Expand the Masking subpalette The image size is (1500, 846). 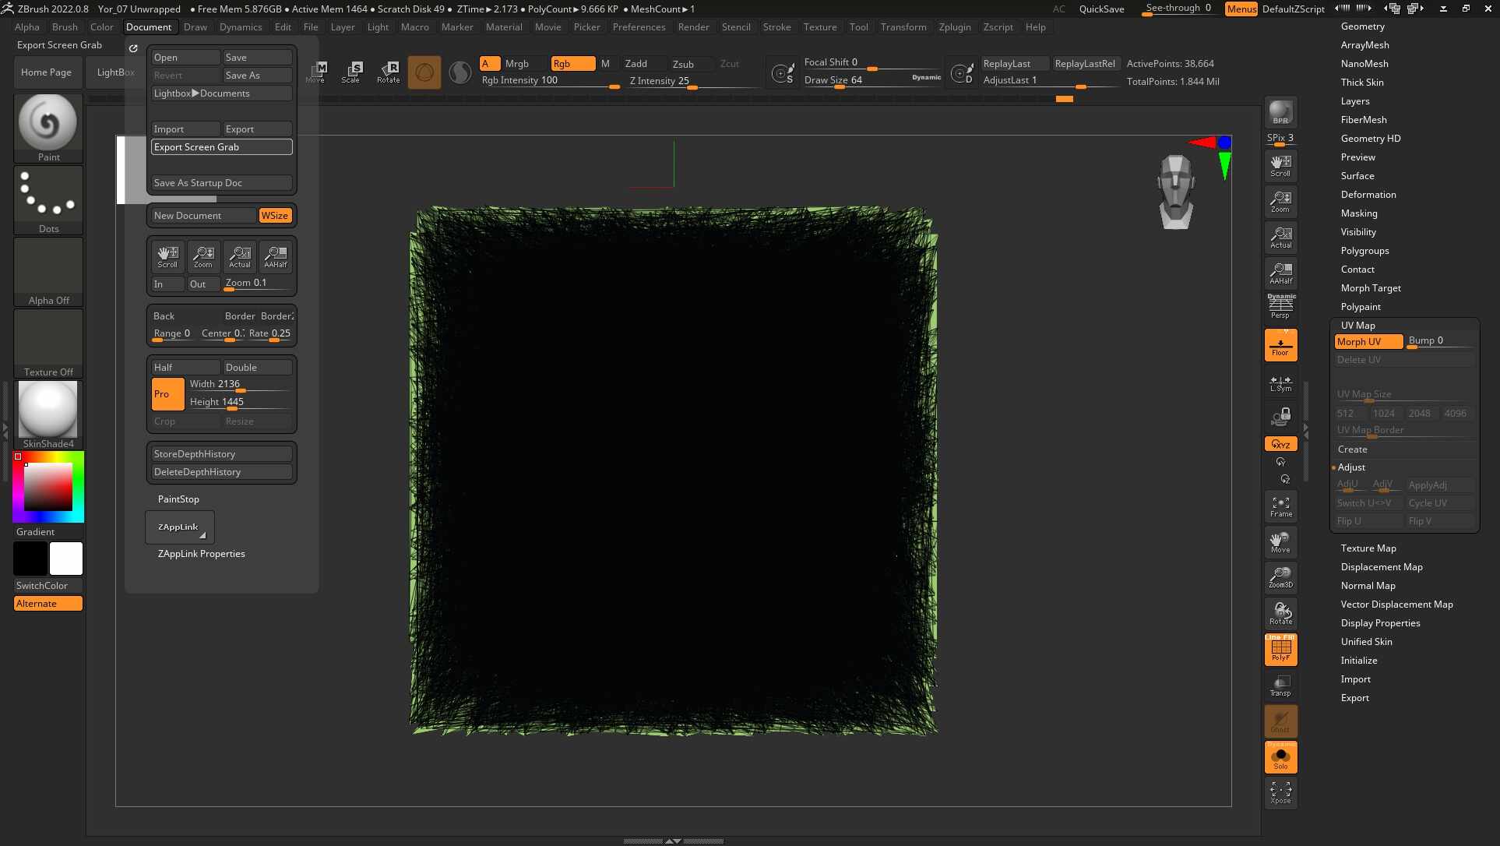1358,213
